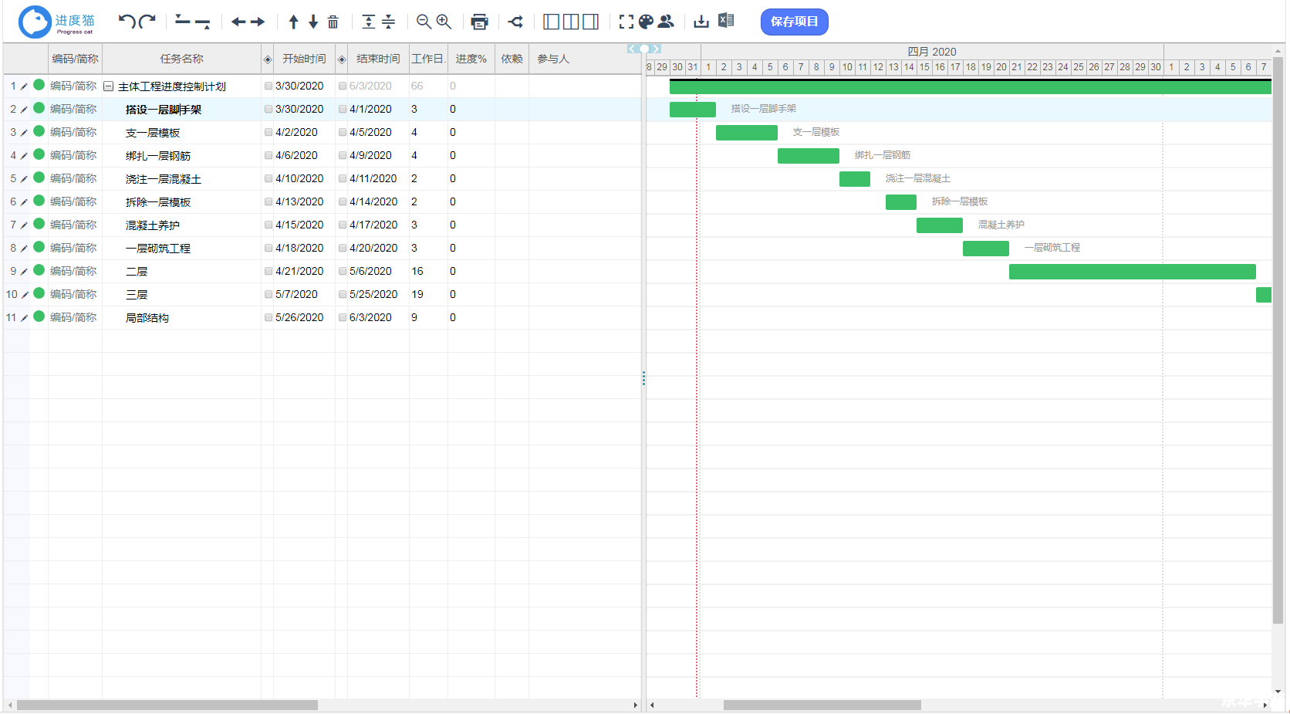Click the 保存项目 button
This screenshot has width=1290, height=714.
pos(794,22)
